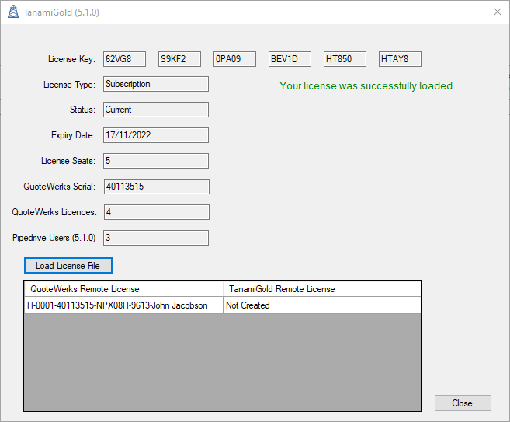Click the License Key: label
Screen dimensions: 510x422
click(72, 59)
